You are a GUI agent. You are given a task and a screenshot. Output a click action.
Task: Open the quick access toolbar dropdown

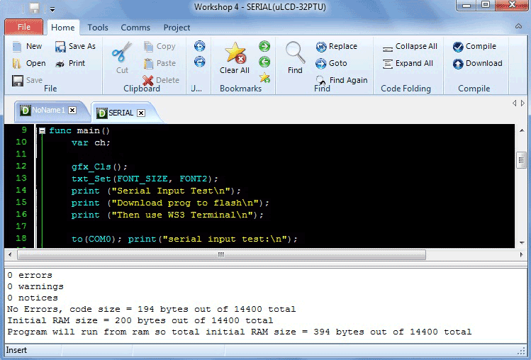pos(52,9)
